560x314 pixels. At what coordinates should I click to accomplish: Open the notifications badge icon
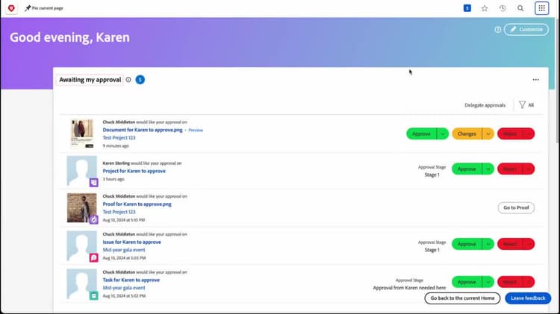[467, 8]
